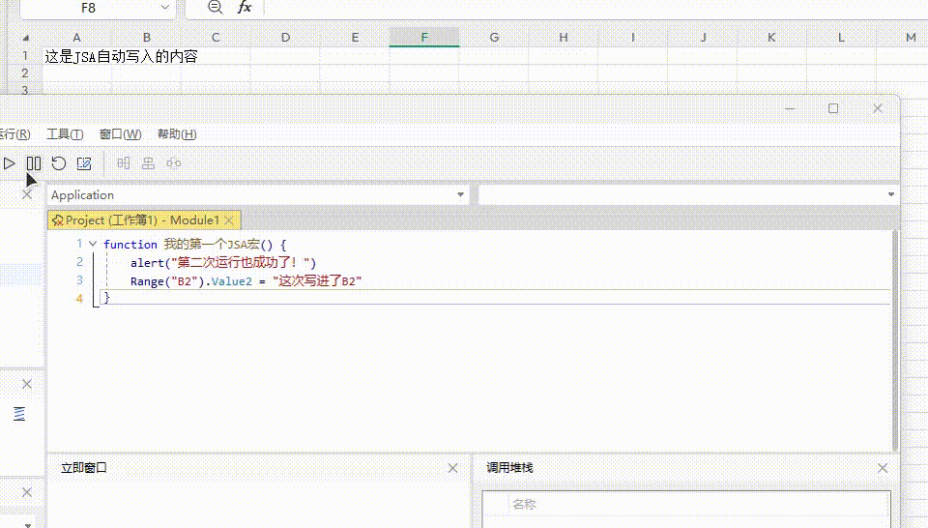Click the Range("B2") code line 3

click(246, 280)
